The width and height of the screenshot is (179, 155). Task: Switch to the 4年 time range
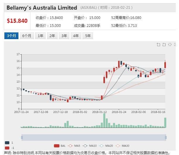pyautogui.click(x=76, y=36)
